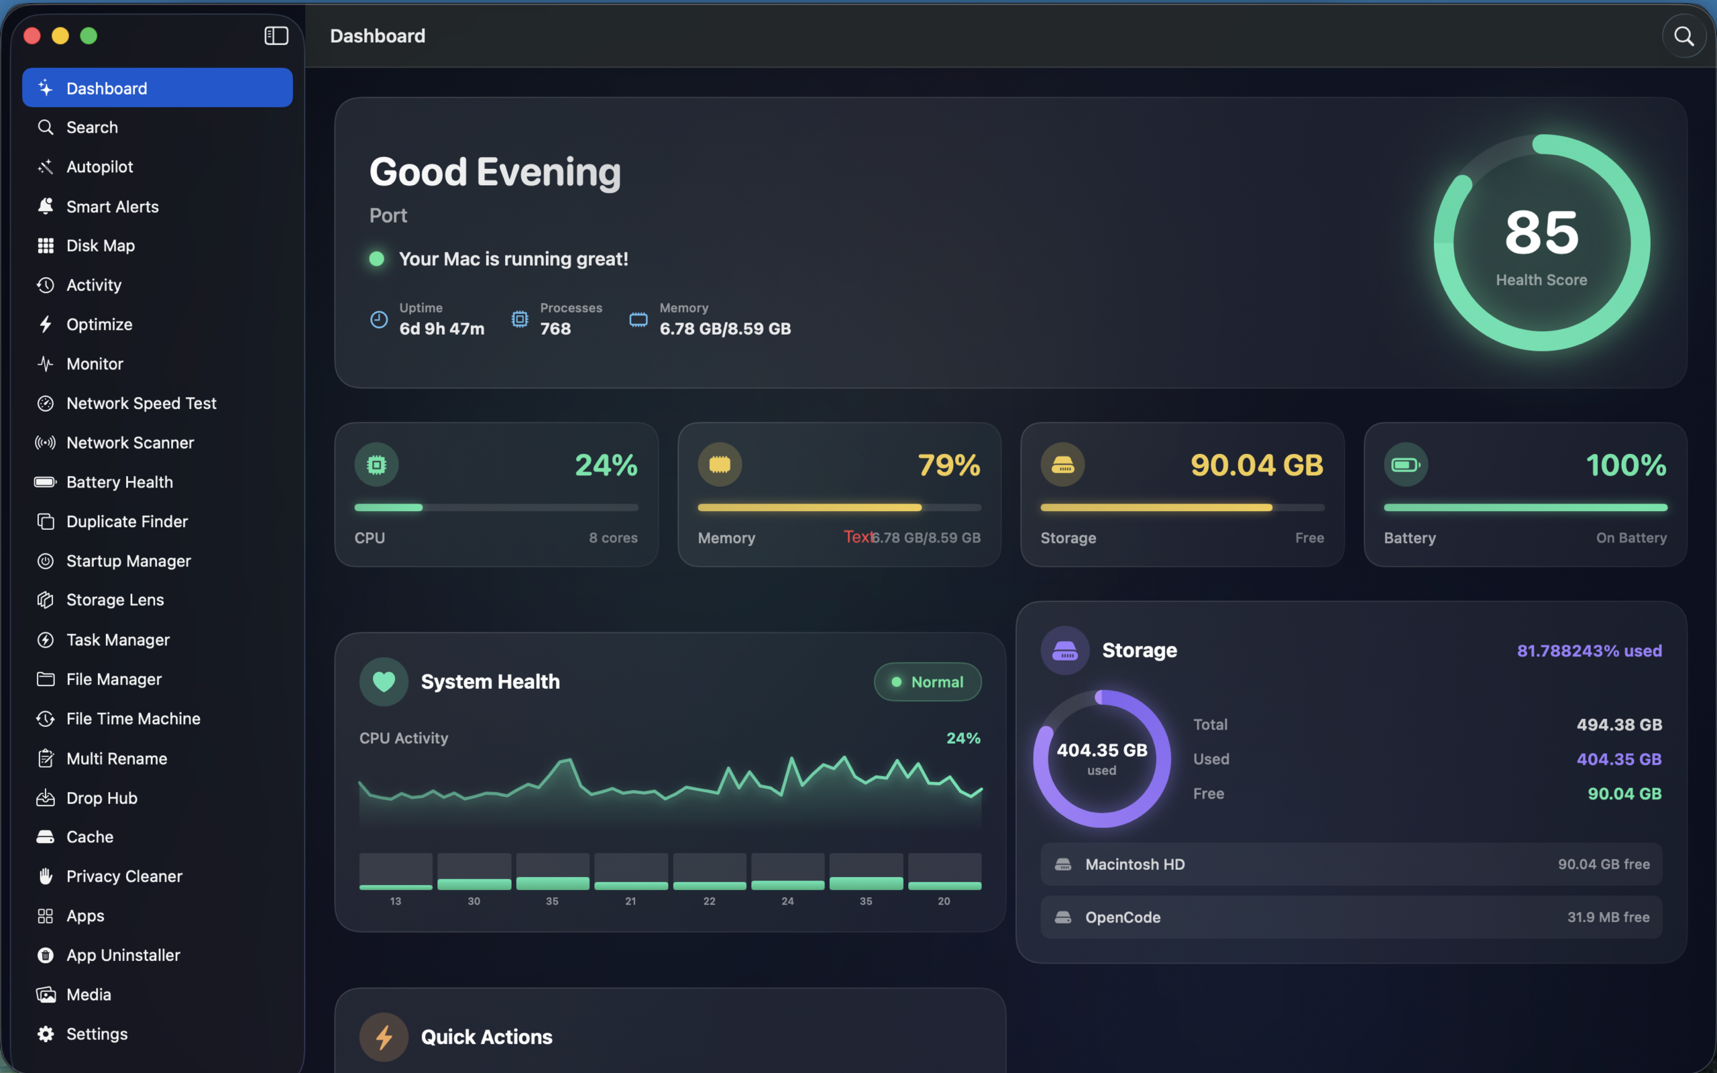Screen dimensions: 1717x1073
Task: Click the purple drive icon beside Storage
Action: coord(1064,650)
